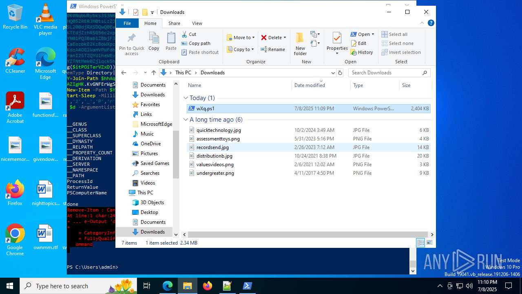Select recordsend.jpg file
The image size is (522, 294).
[308, 147]
